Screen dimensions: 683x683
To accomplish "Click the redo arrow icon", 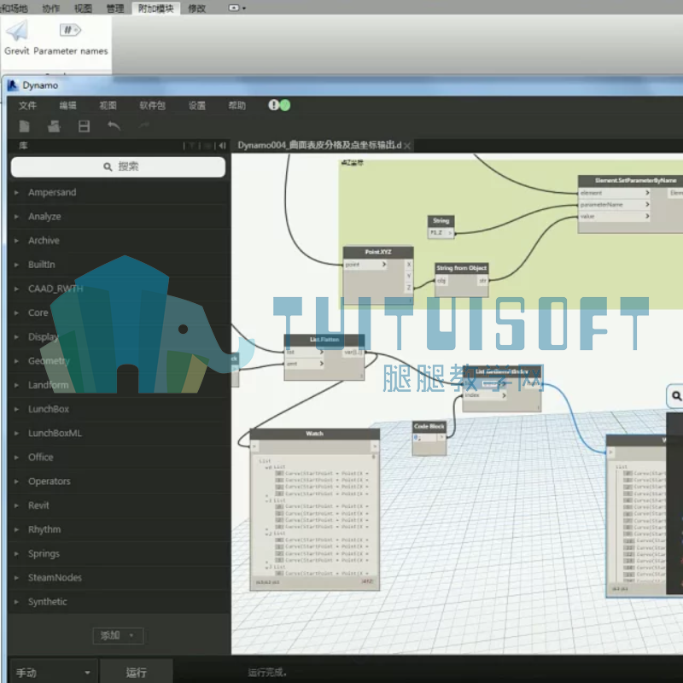I will click(x=143, y=126).
